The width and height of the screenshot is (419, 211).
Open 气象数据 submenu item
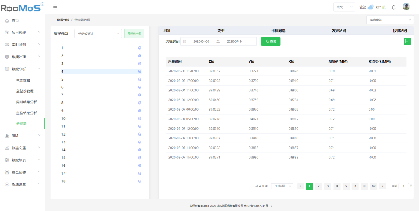tap(23, 80)
